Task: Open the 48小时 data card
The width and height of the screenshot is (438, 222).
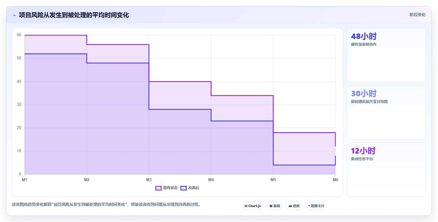Action: click(386, 55)
